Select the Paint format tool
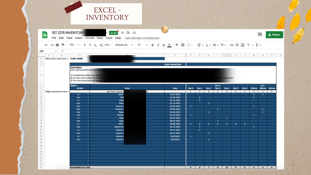The image size is (311, 175). [63, 45]
